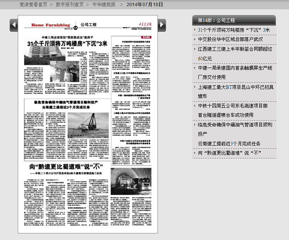Open article 中交股份华中区域总部落户武汉

[230, 39]
